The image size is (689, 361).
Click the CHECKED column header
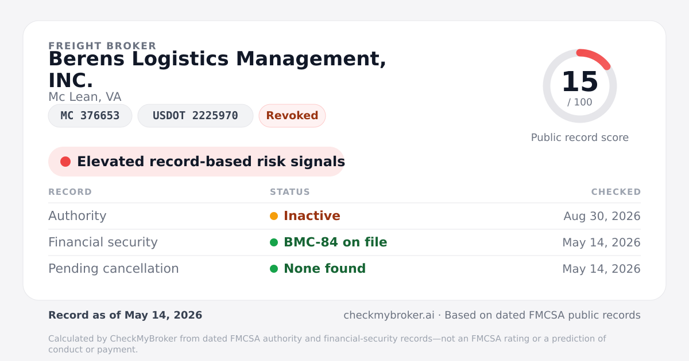616,192
